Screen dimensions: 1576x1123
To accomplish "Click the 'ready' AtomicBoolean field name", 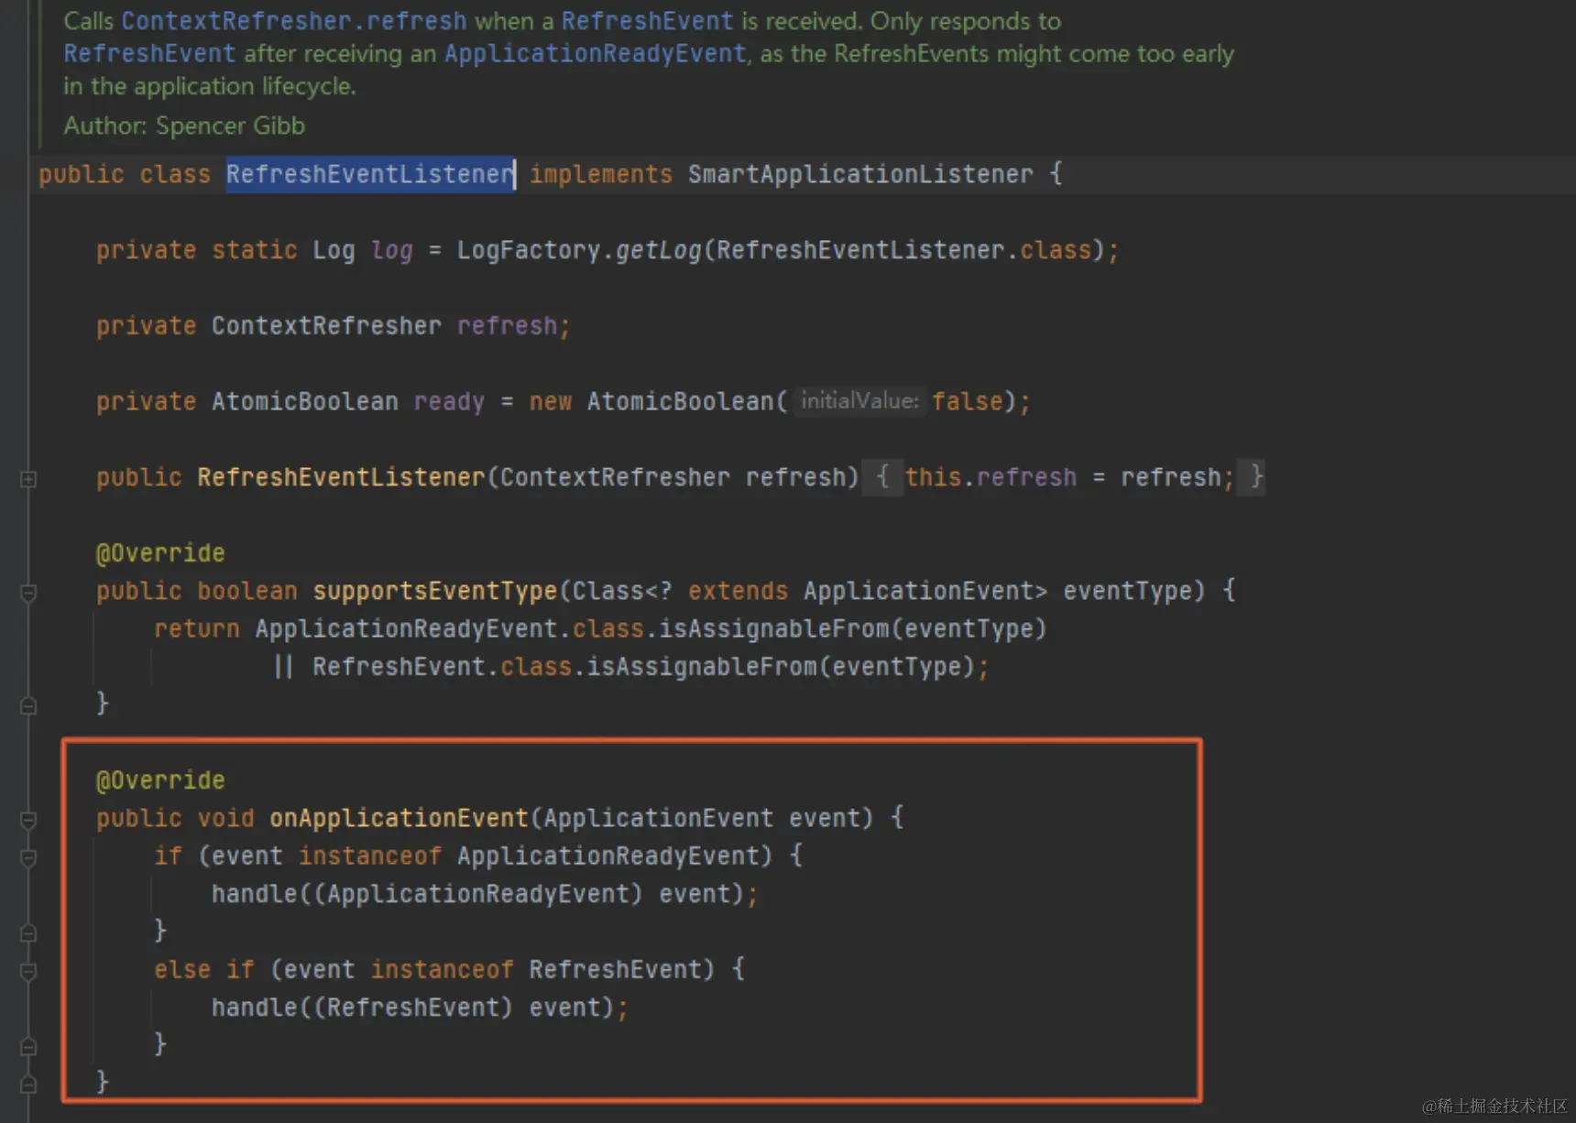I will pos(449,401).
